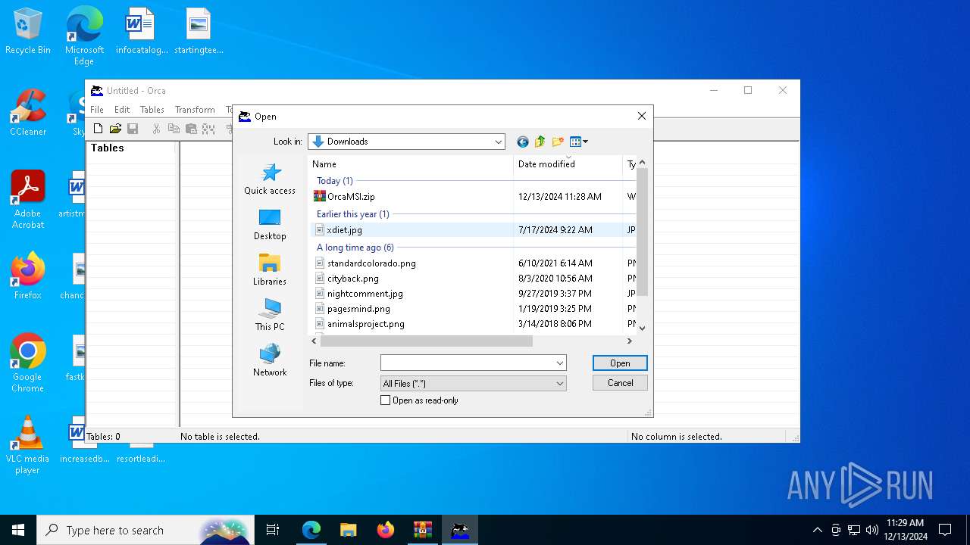This screenshot has width=970, height=545.
Task: Select infocatalog Word document on desktop
Action: coord(141,32)
